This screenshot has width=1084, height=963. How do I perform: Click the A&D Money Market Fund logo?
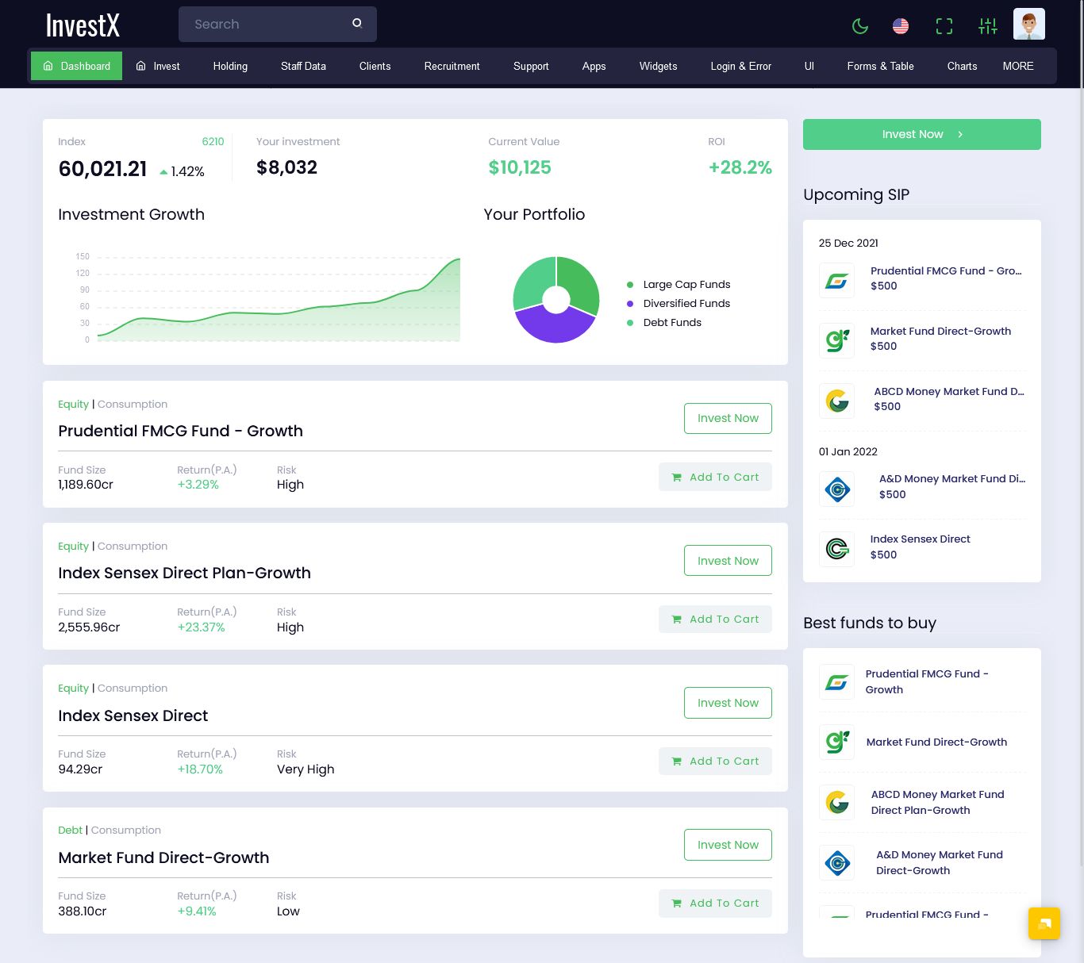click(x=836, y=489)
